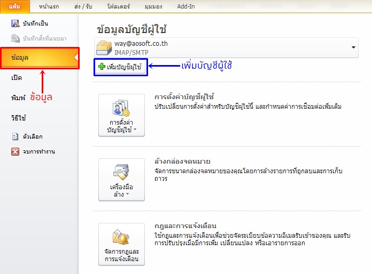Click the green plus icon for adding account
The width and height of the screenshot is (372, 274).
pos(102,67)
